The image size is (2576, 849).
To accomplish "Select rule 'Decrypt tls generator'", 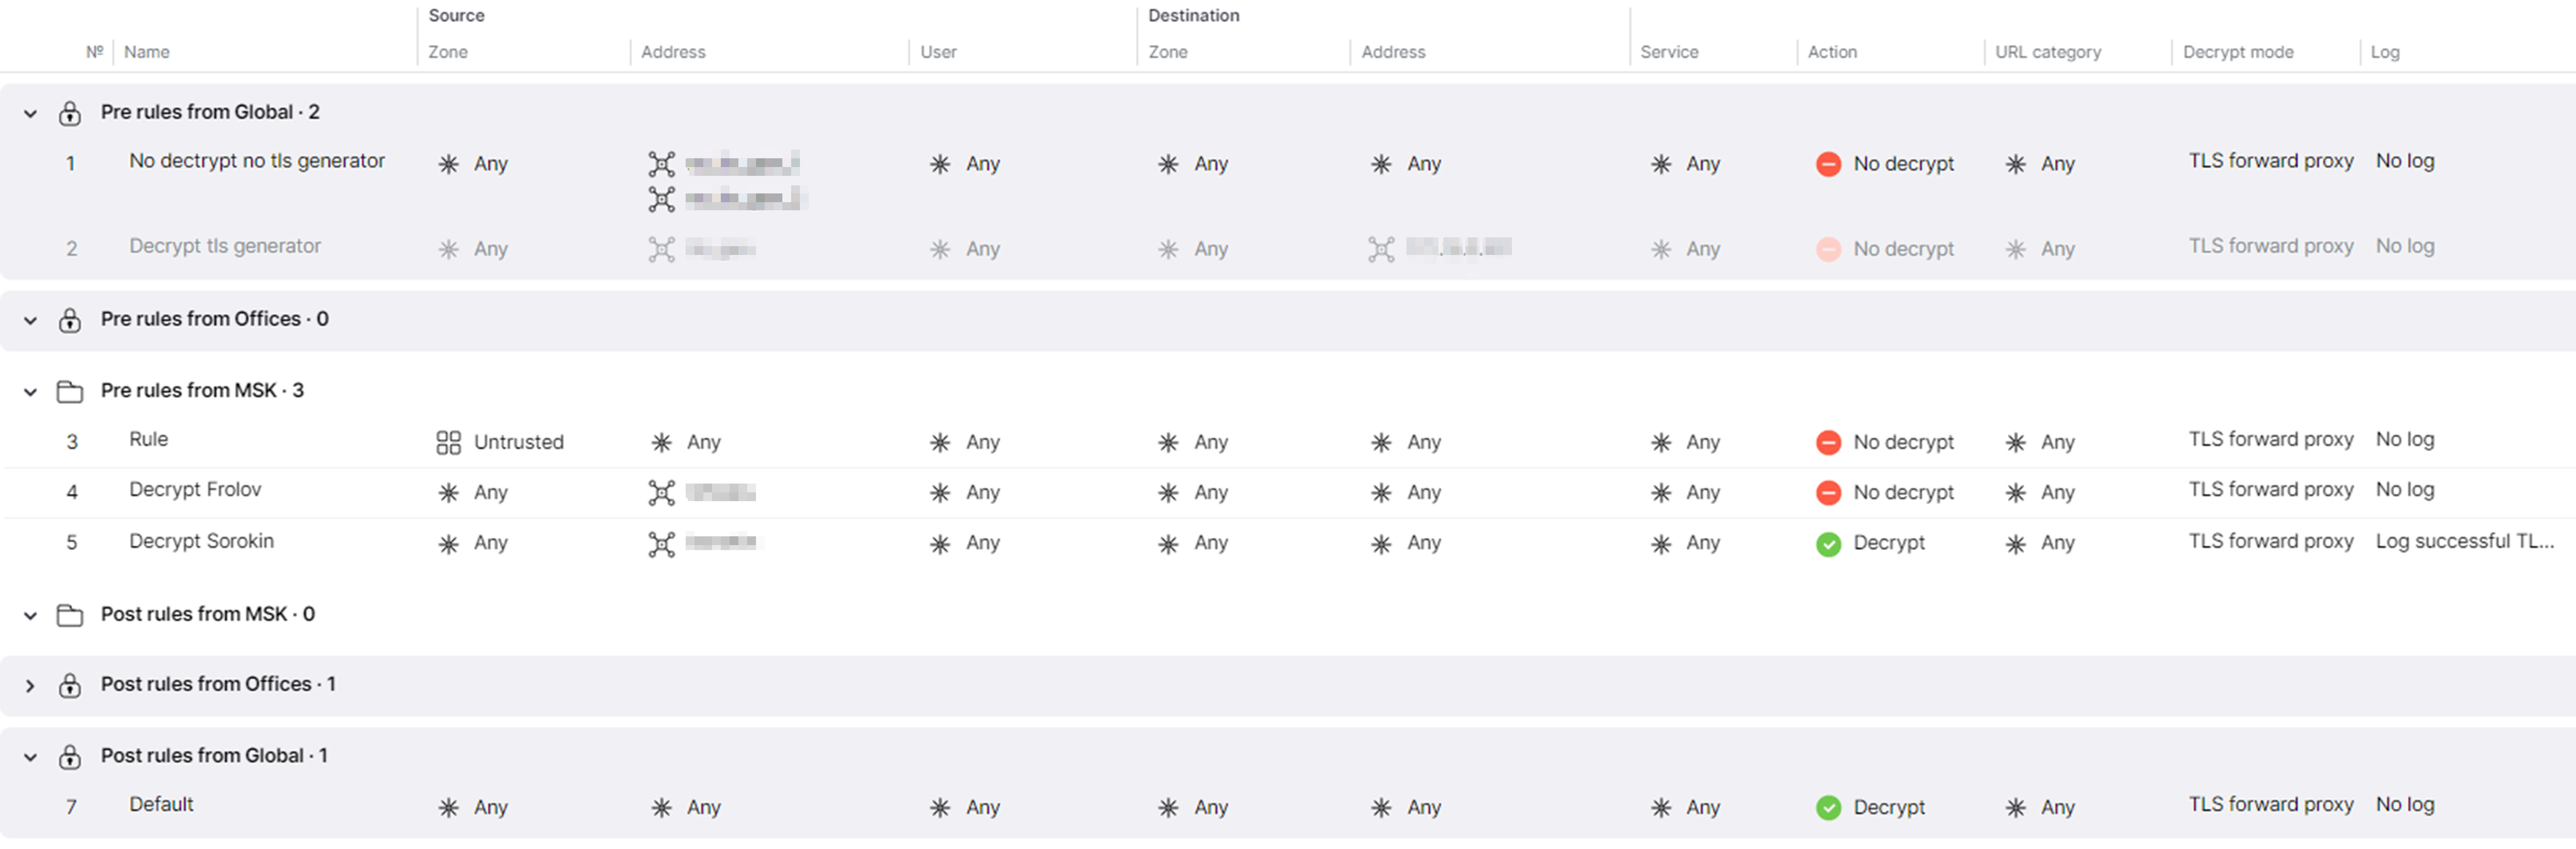I will tap(225, 246).
